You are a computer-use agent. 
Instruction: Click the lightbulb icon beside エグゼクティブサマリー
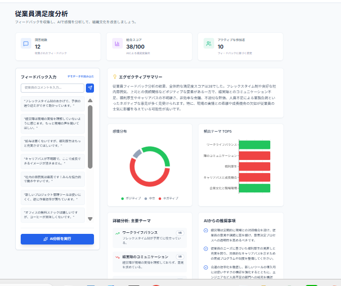115,77
